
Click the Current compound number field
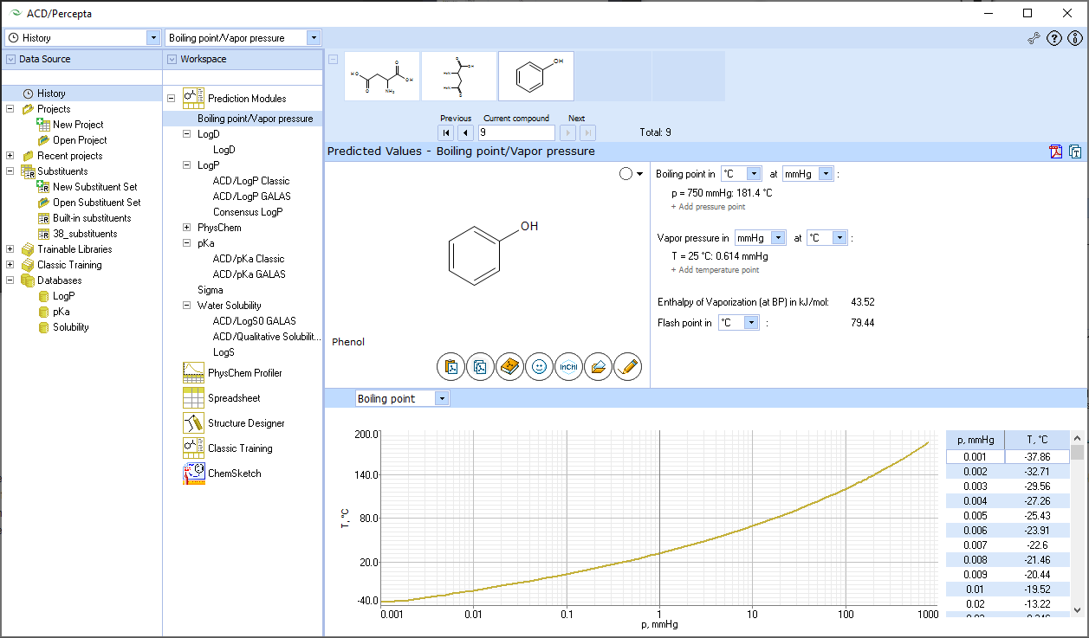click(515, 132)
